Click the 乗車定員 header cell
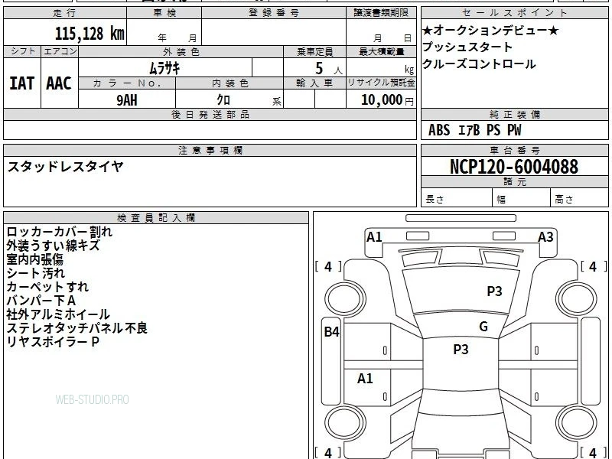The image size is (612, 459). click(x=314, y=51)
